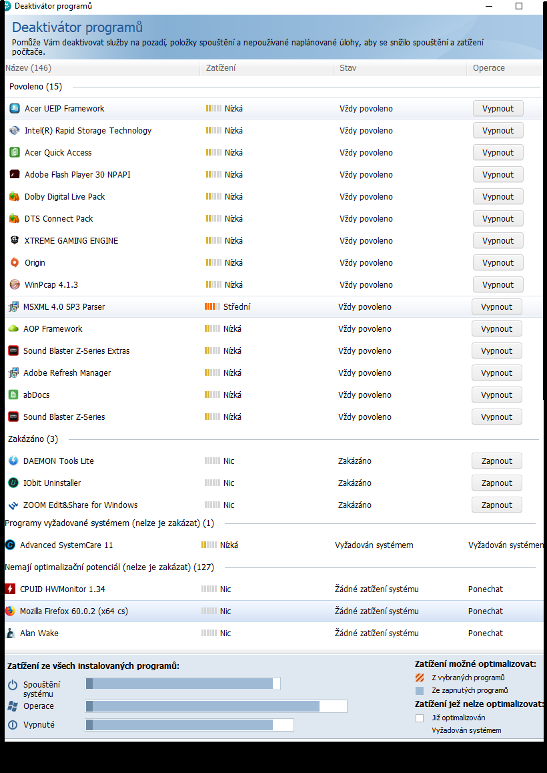547x773 pixels.
Task: Click Střední load label of MSXML Parser
Action: click(x=237, y=306)
